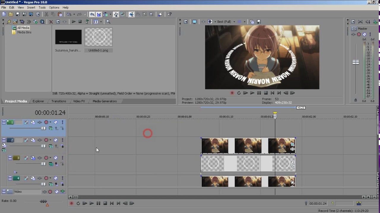The image size is (380, 213).
Task: Click Compositing Mode icon on track 3
Action: point(51,164)
